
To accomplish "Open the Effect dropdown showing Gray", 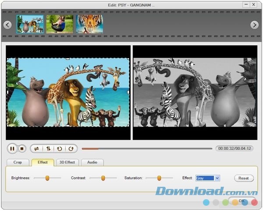I will click(208, 178).
